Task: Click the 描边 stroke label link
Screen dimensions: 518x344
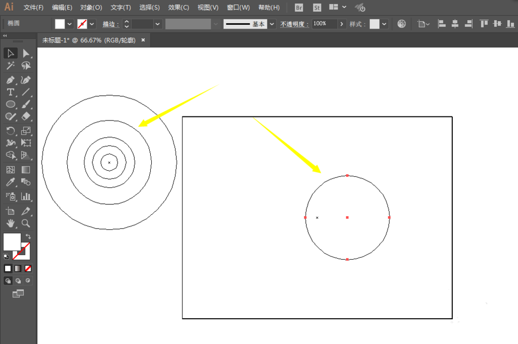Action: pos(111,24)
